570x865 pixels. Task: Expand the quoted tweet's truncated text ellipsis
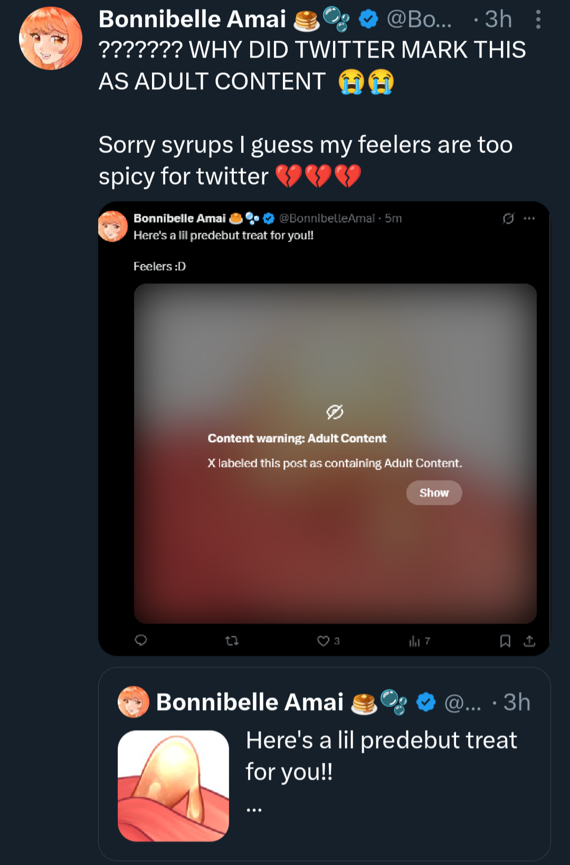tap(254, 809)
